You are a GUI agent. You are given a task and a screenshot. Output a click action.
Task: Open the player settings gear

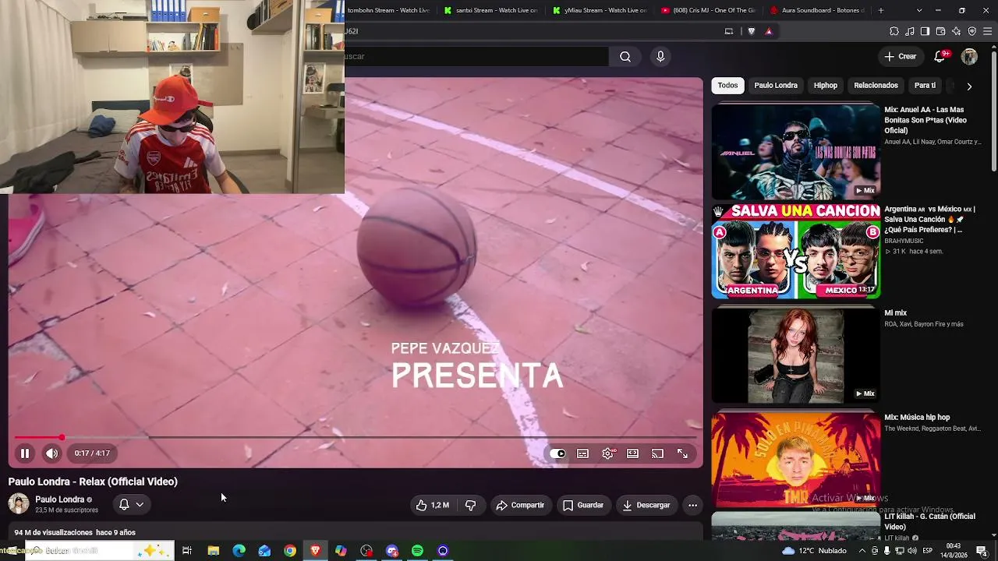coord(608,453)
